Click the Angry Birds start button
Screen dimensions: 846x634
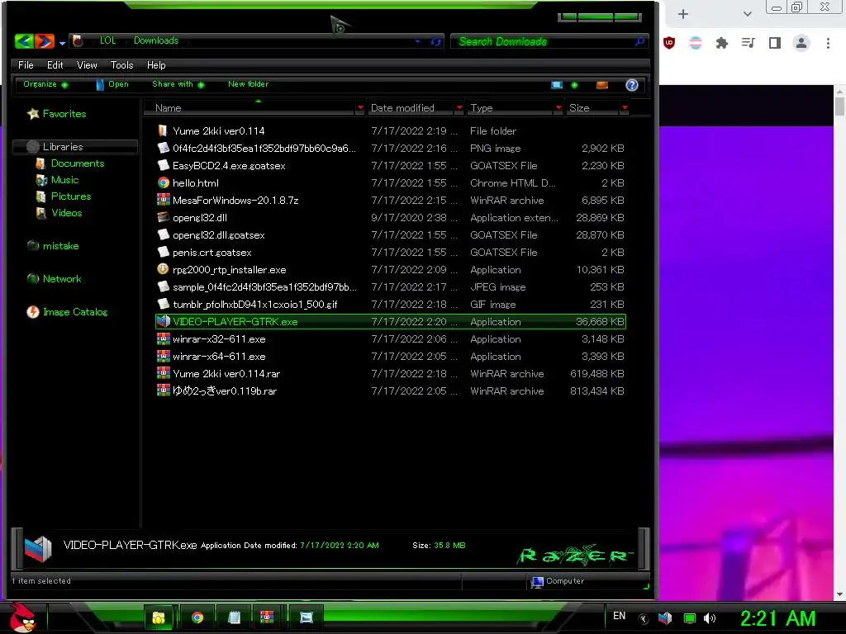(x=22, y=617)
